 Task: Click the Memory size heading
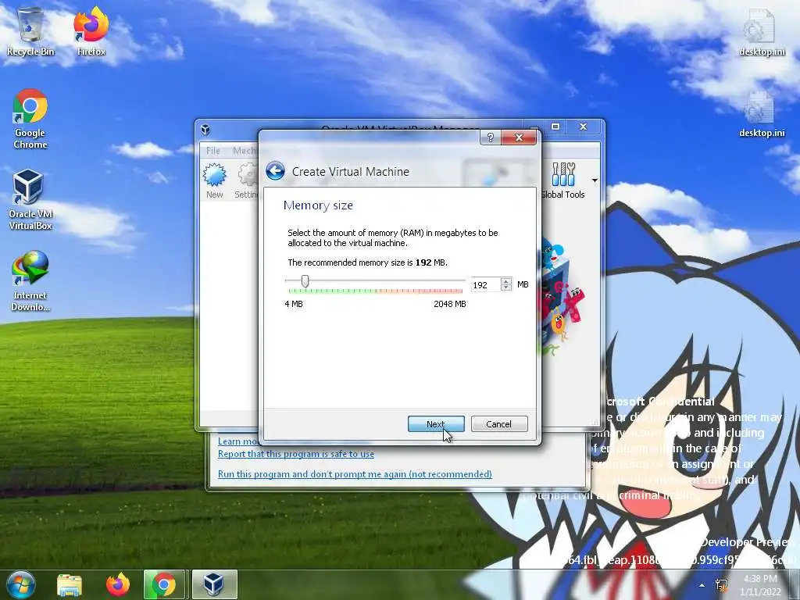click(318, 205)
